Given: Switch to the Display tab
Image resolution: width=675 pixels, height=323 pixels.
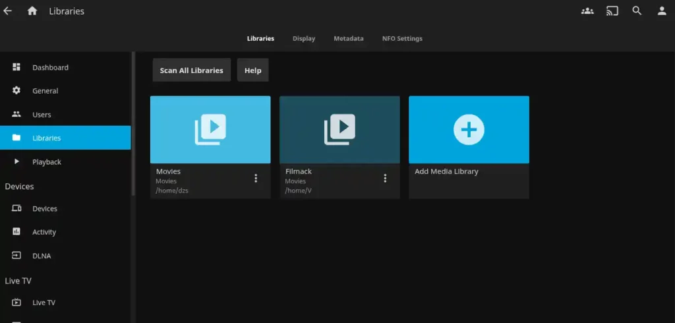Looking at the screenshot, I should coord(304,38).
